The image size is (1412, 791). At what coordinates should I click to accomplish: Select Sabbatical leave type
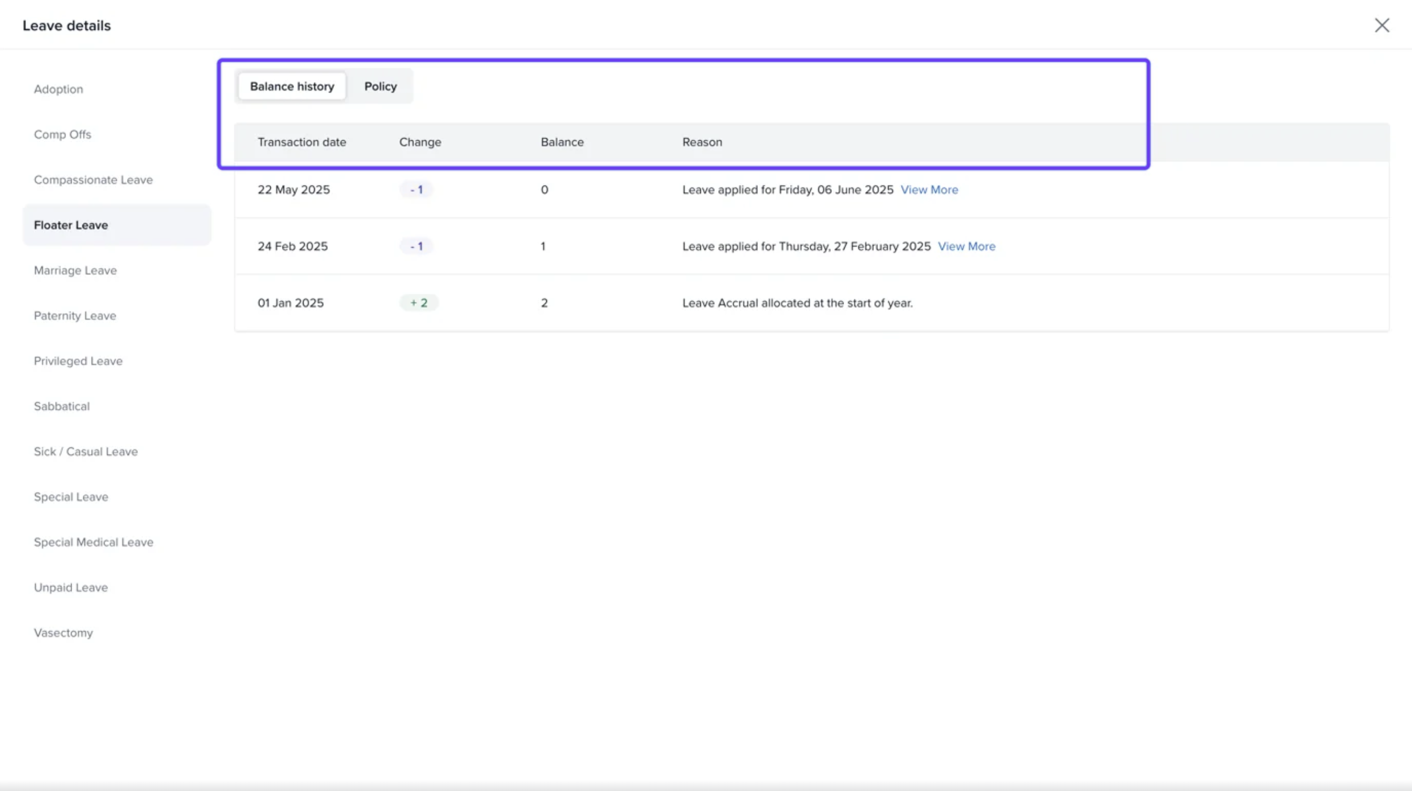coord(61,407)
